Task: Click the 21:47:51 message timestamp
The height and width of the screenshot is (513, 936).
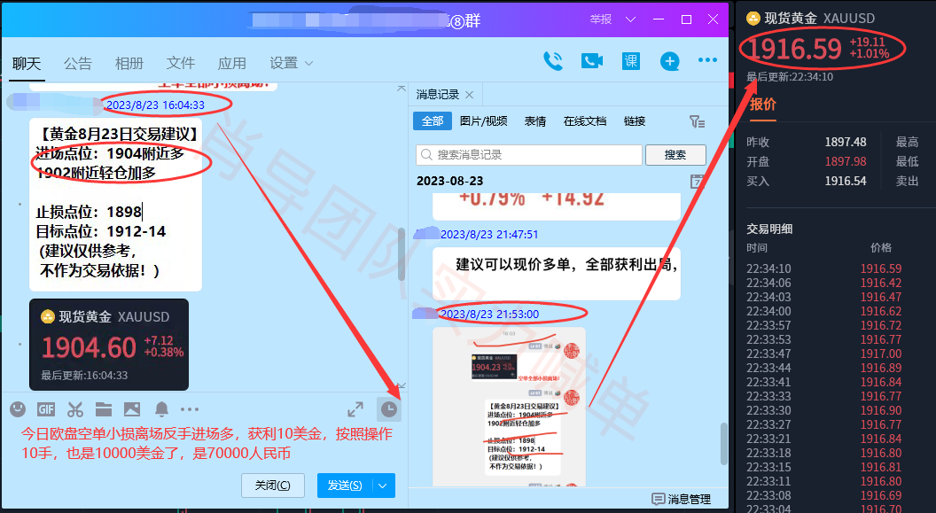Action: 489,235
